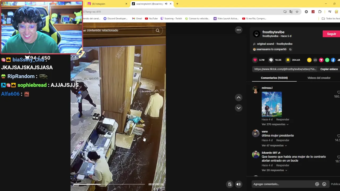The width and height of the screenshot is (340, 191).
Task: Open the TikTok mini player icon
Action: (230, 184)
